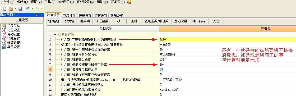This screenshot has width=296, height=96.
Task: Click the 135° hook angle value
Action: point(228,60)
